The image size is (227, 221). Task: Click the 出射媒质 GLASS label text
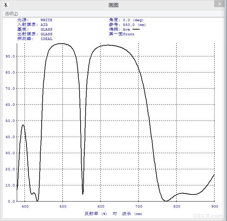(35, 34)
